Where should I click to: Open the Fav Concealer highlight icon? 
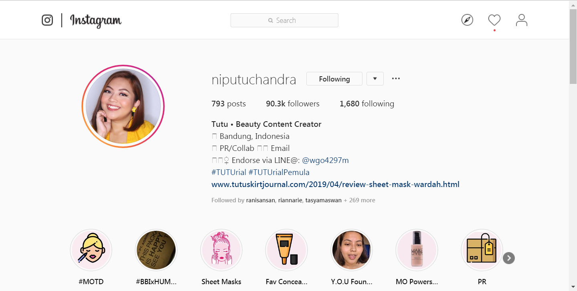tap(287, 250)
